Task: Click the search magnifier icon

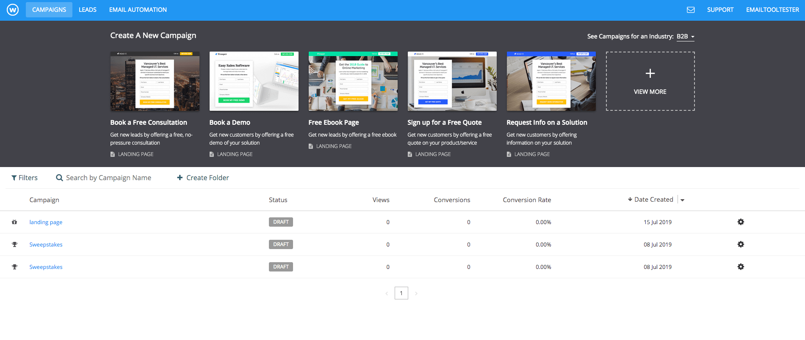Action: pos(60,178)
